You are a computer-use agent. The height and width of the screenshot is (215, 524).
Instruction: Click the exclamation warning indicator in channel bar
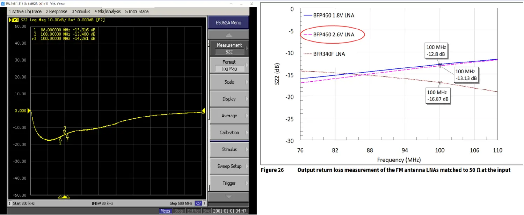click(x=204, y=203)
